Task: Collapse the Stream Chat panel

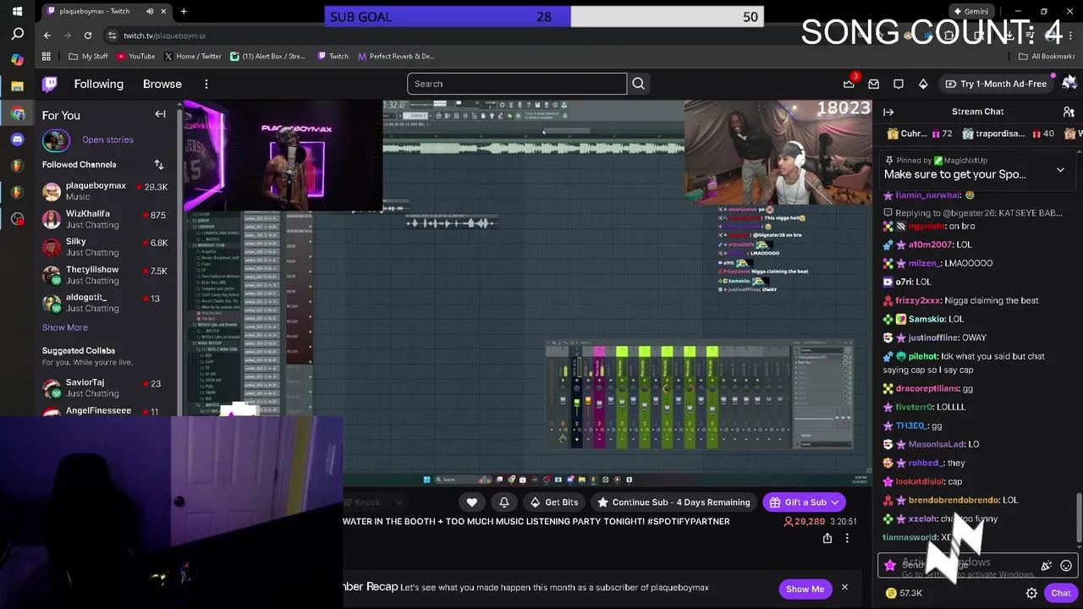Action: coord(888,112)
